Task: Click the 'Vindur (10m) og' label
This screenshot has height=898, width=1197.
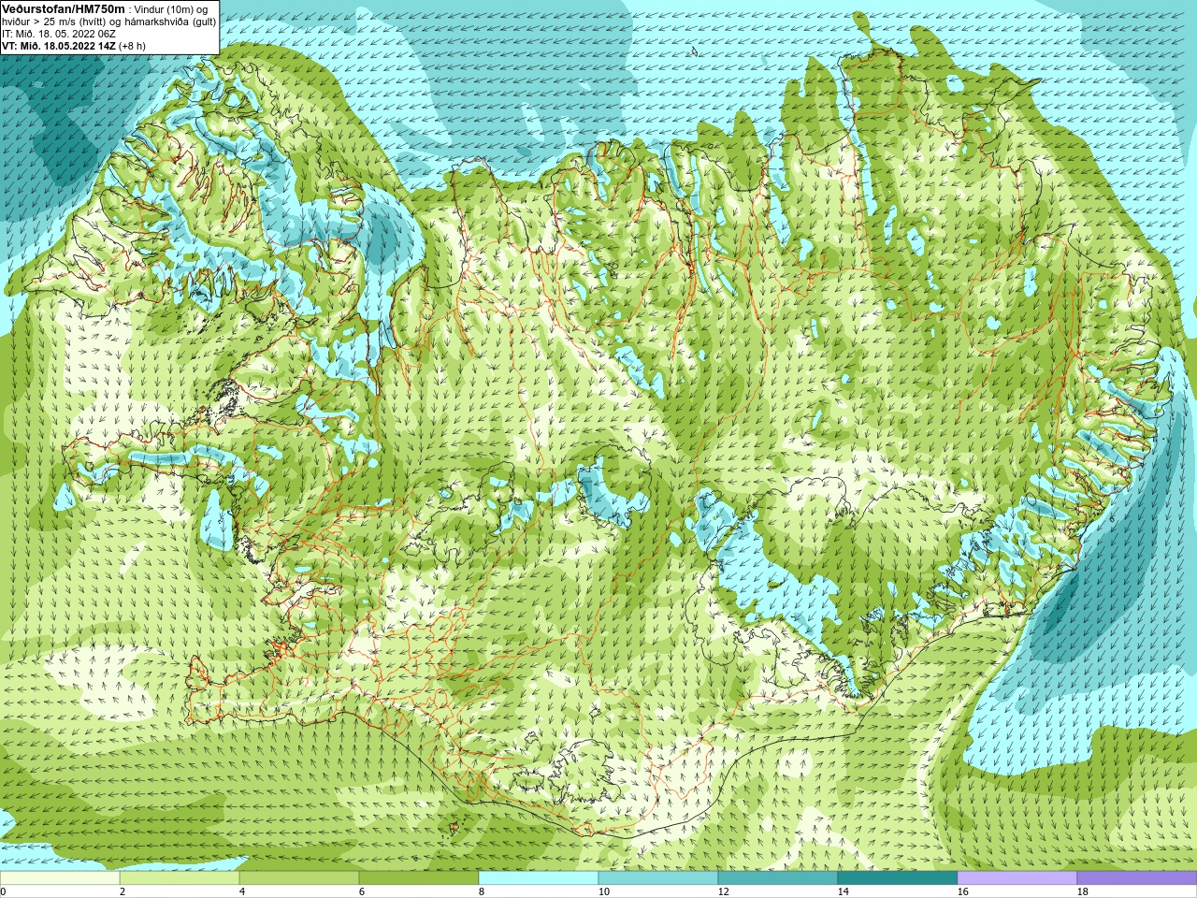Action: 172,8
